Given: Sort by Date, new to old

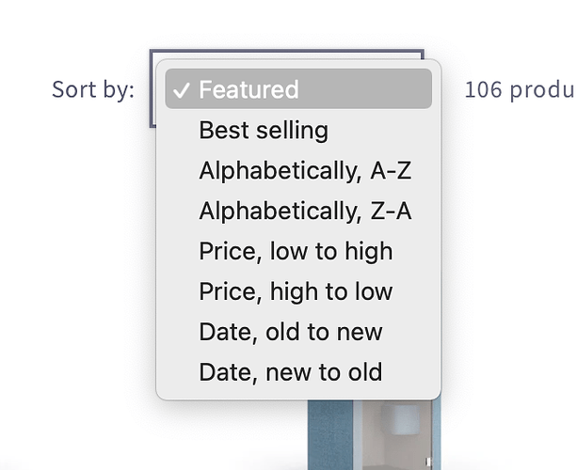Looking at the screenshot, I should tap(290, 372).
